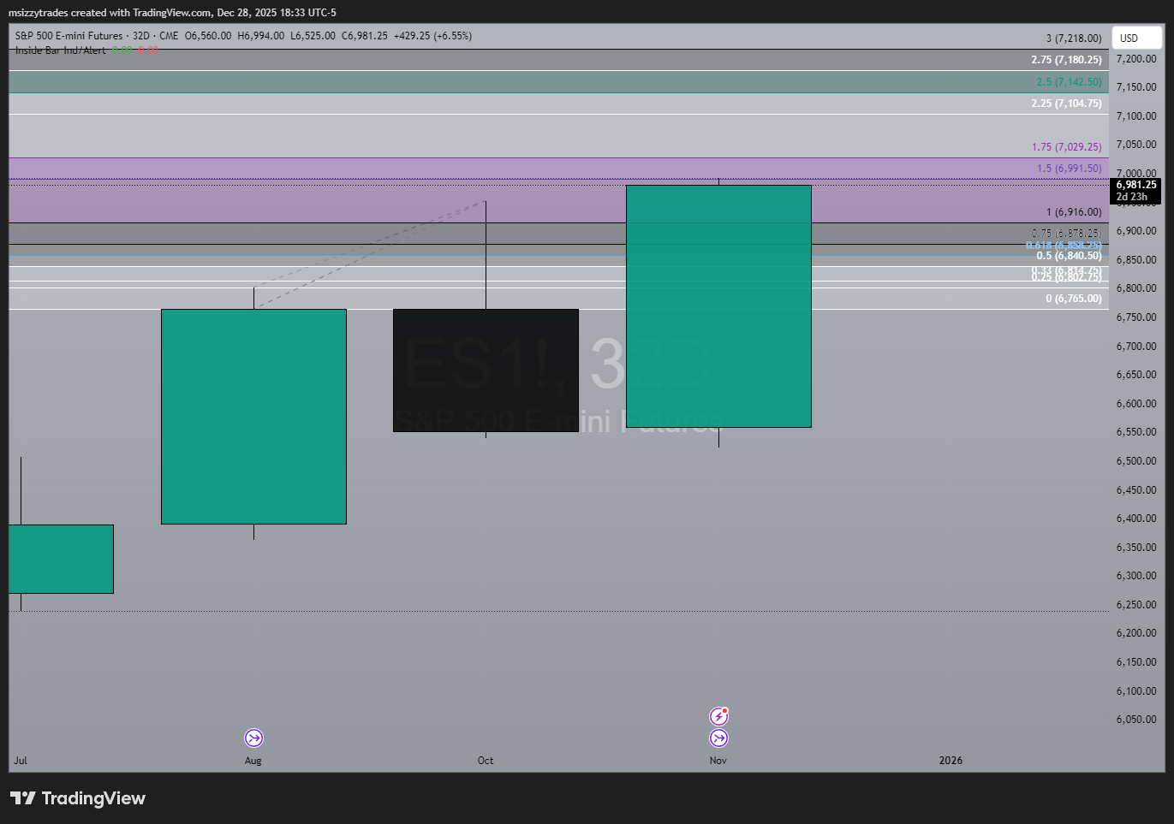This screenshot has width=1174, height=824.
Task: Click the 6,750.00 price axis label
Action: tap(1136, 317)
